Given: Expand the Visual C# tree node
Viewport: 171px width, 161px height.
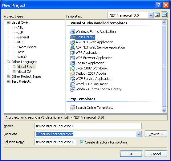Looking at the screenshot, I should [x=14, y=72].
